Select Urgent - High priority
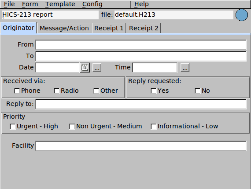 point(13,127)
